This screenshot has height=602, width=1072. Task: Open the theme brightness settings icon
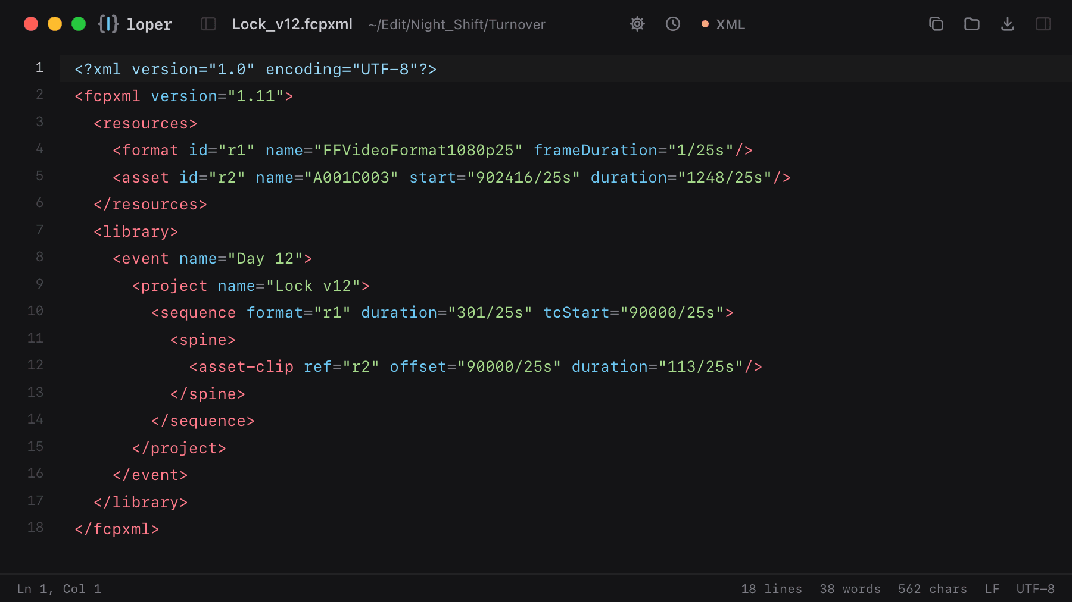pyautogui.click(x=637, y=24)
